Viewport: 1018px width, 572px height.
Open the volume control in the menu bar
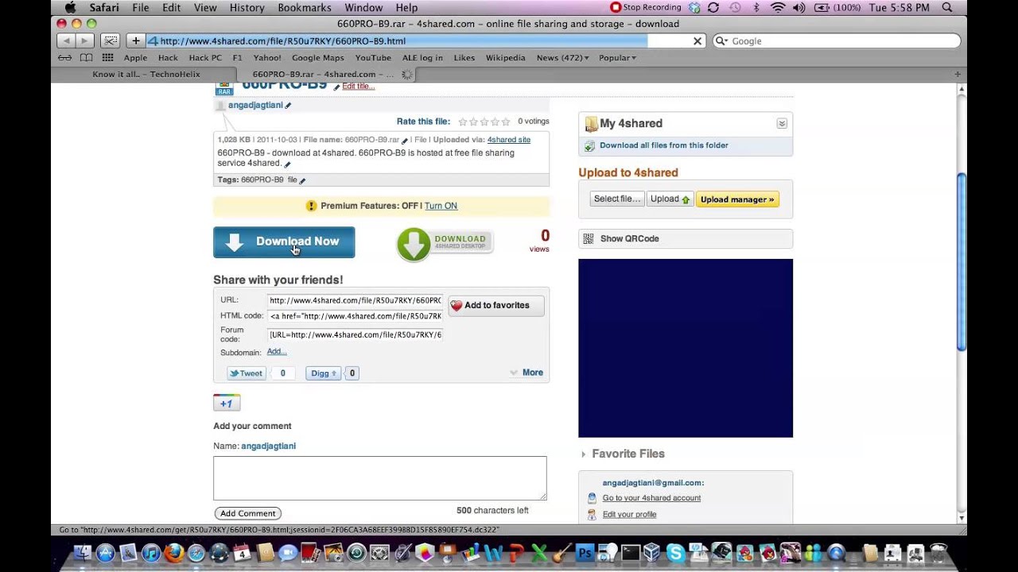tap(798, 7)
